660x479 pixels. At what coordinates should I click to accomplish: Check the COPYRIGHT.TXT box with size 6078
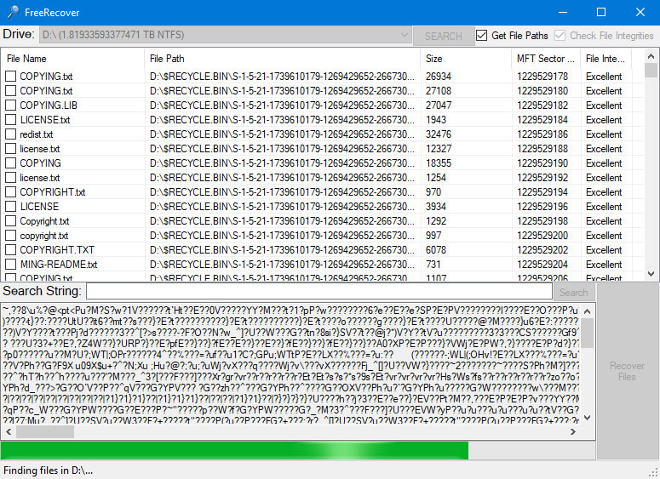[10, 250]
